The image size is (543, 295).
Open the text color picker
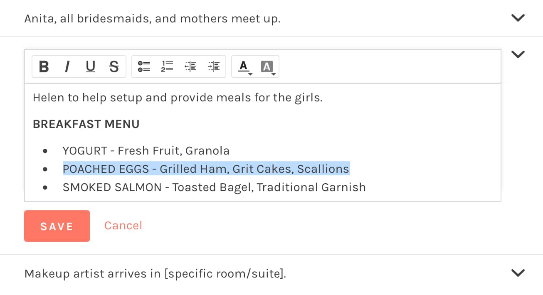pos(244,66)
